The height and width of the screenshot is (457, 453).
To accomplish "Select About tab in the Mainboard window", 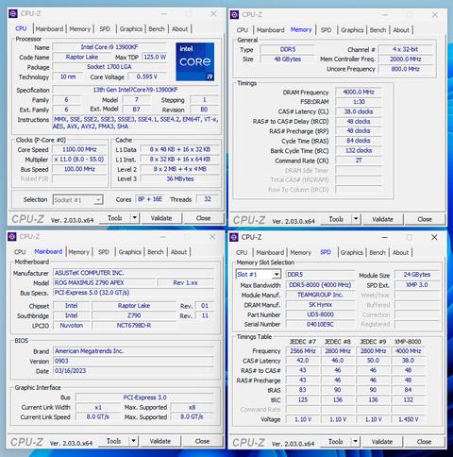I will [178, 252].
